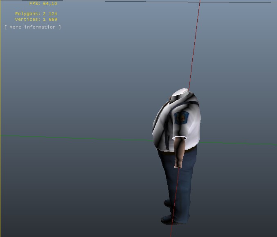Select the Vertices: 1 669 text
This screenshot has height=237, width=277.
pyautogui.click(x=36, y=19)
